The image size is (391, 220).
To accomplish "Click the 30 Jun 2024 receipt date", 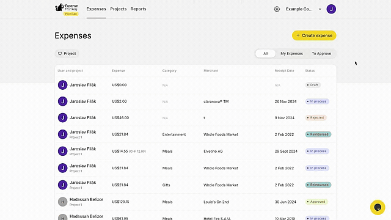I will 285,202.
